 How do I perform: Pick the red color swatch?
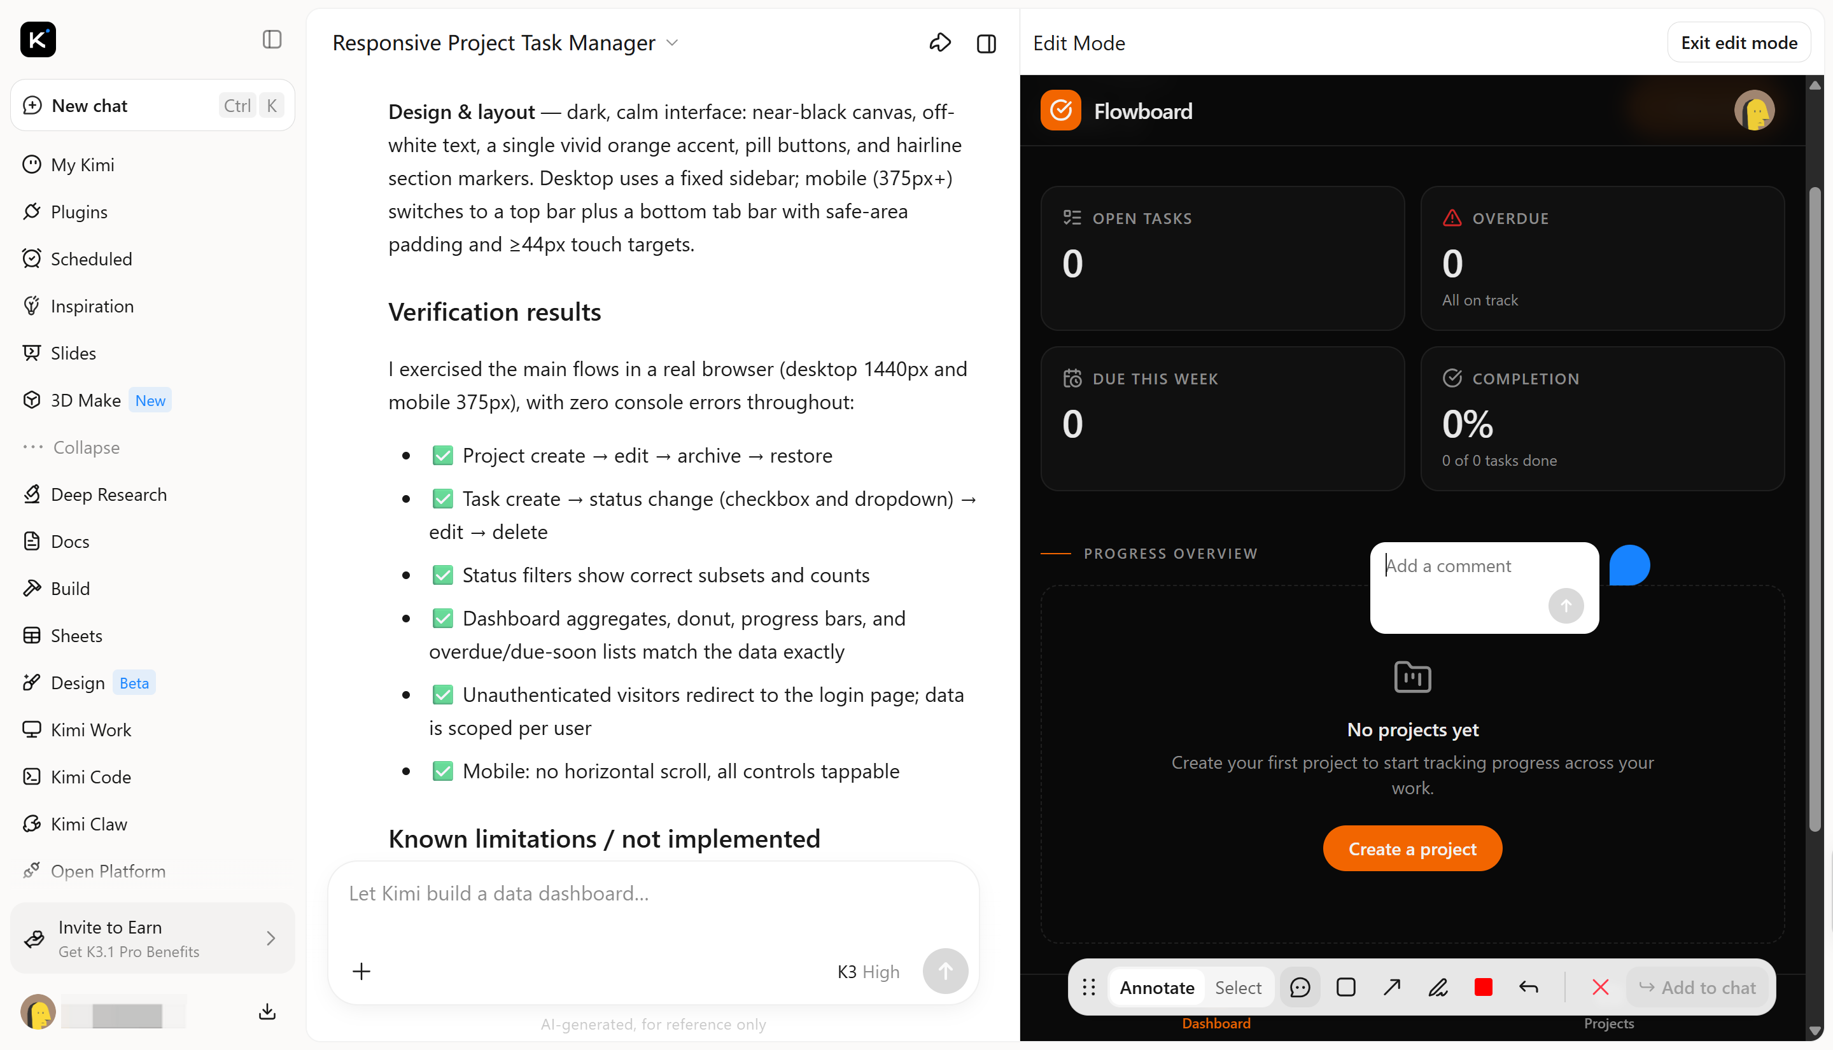1484,988
